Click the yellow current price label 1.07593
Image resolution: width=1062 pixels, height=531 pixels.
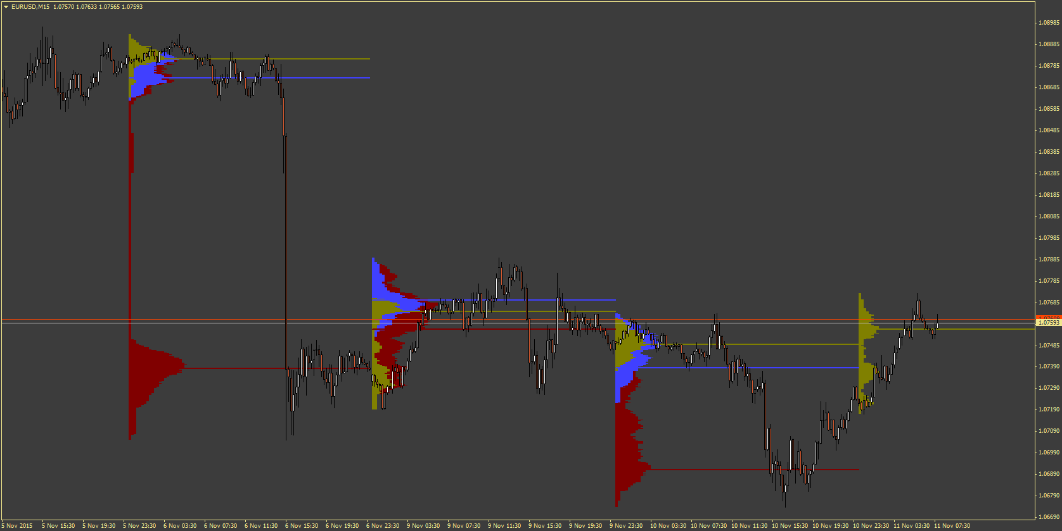click(1048, 323)
